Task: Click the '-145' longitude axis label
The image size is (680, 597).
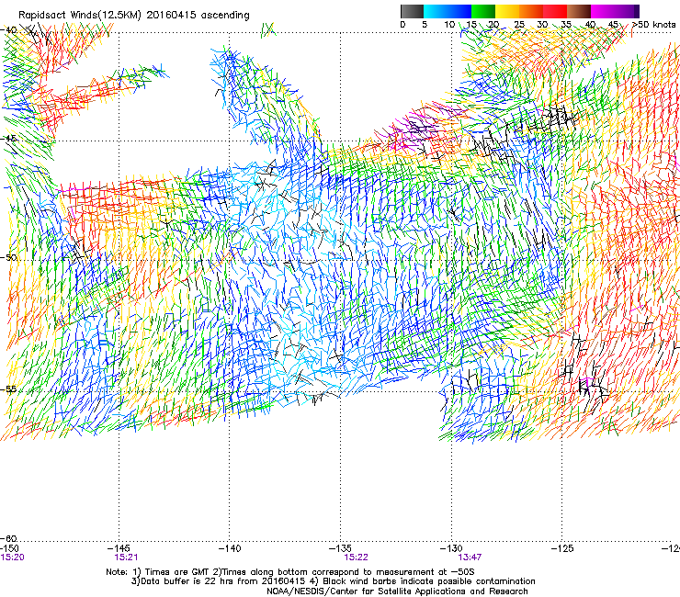Action: [x=119, y=548]
